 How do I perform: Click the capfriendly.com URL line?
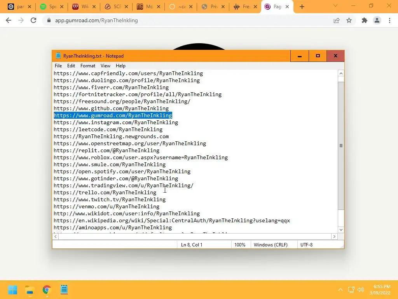pos(128,74)
